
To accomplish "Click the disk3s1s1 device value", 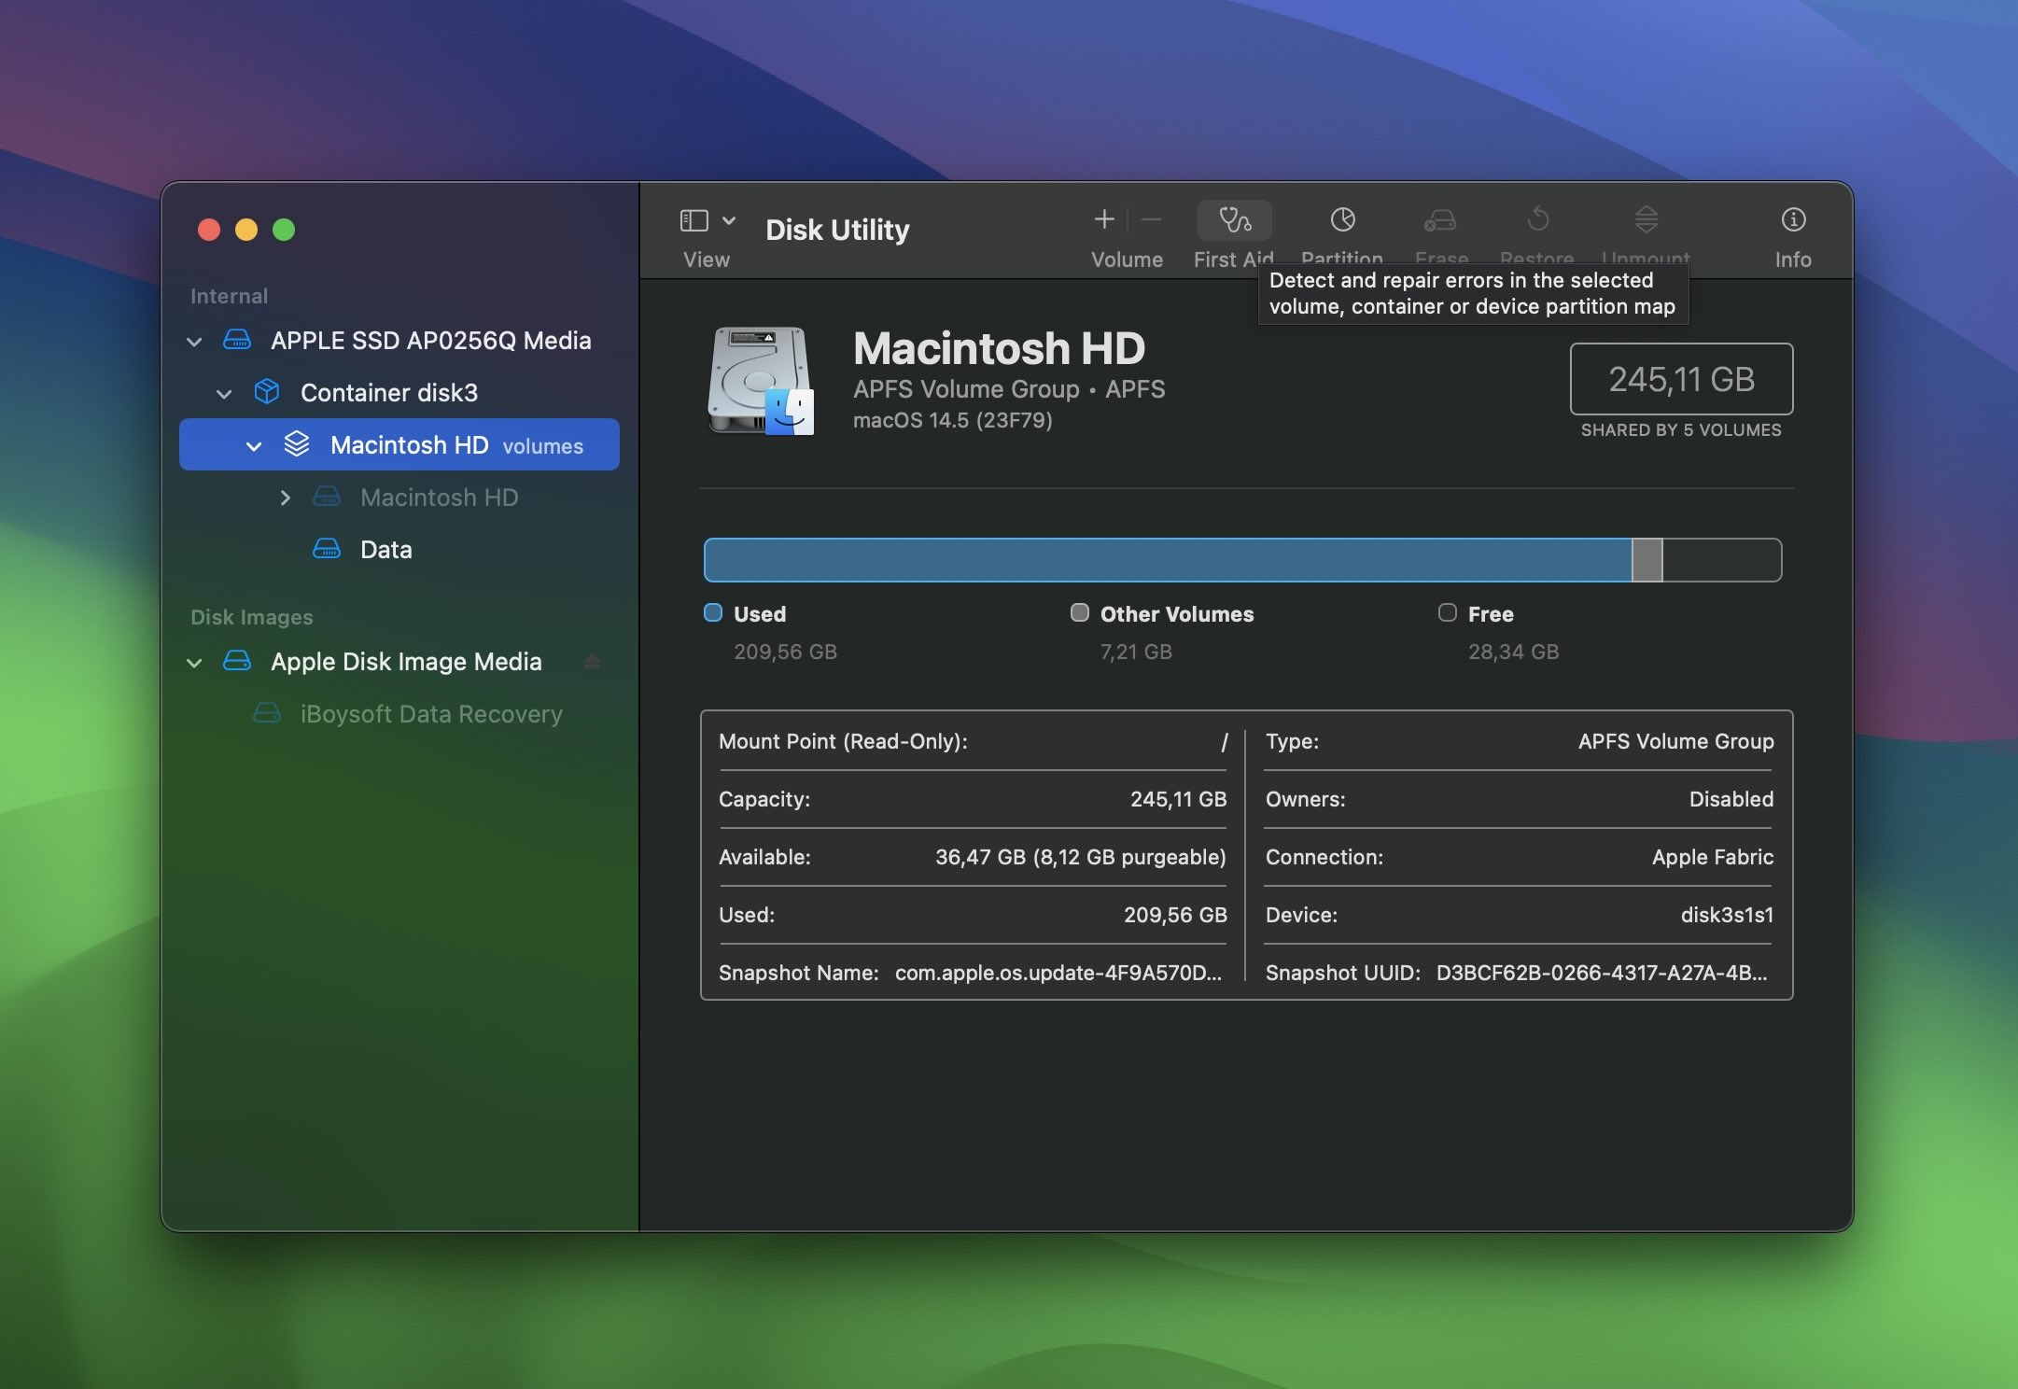I will (x=1727, y=915).
